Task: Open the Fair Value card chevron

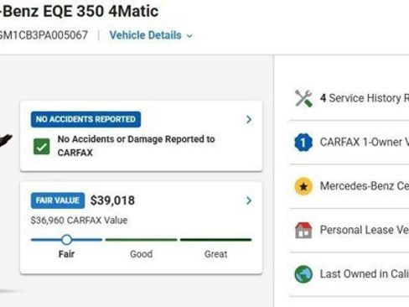Action: pyautogui.click(x=249, y=200)
